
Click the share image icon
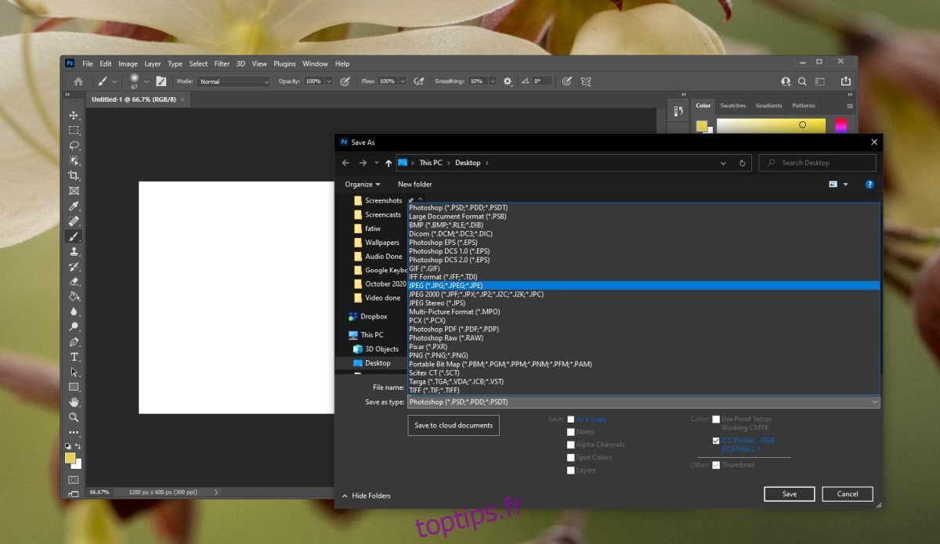point(846,81)
